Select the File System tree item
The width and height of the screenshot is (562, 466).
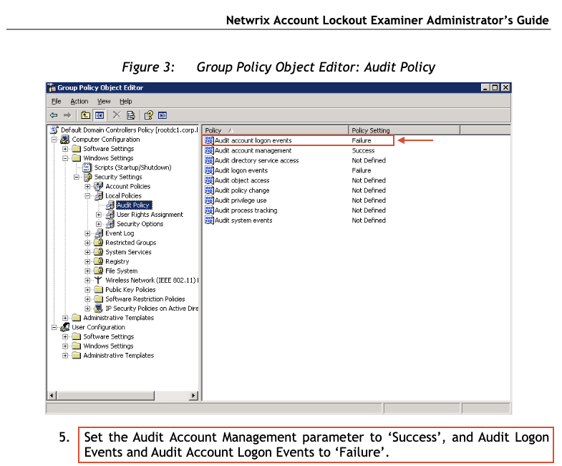pos(122,271)
